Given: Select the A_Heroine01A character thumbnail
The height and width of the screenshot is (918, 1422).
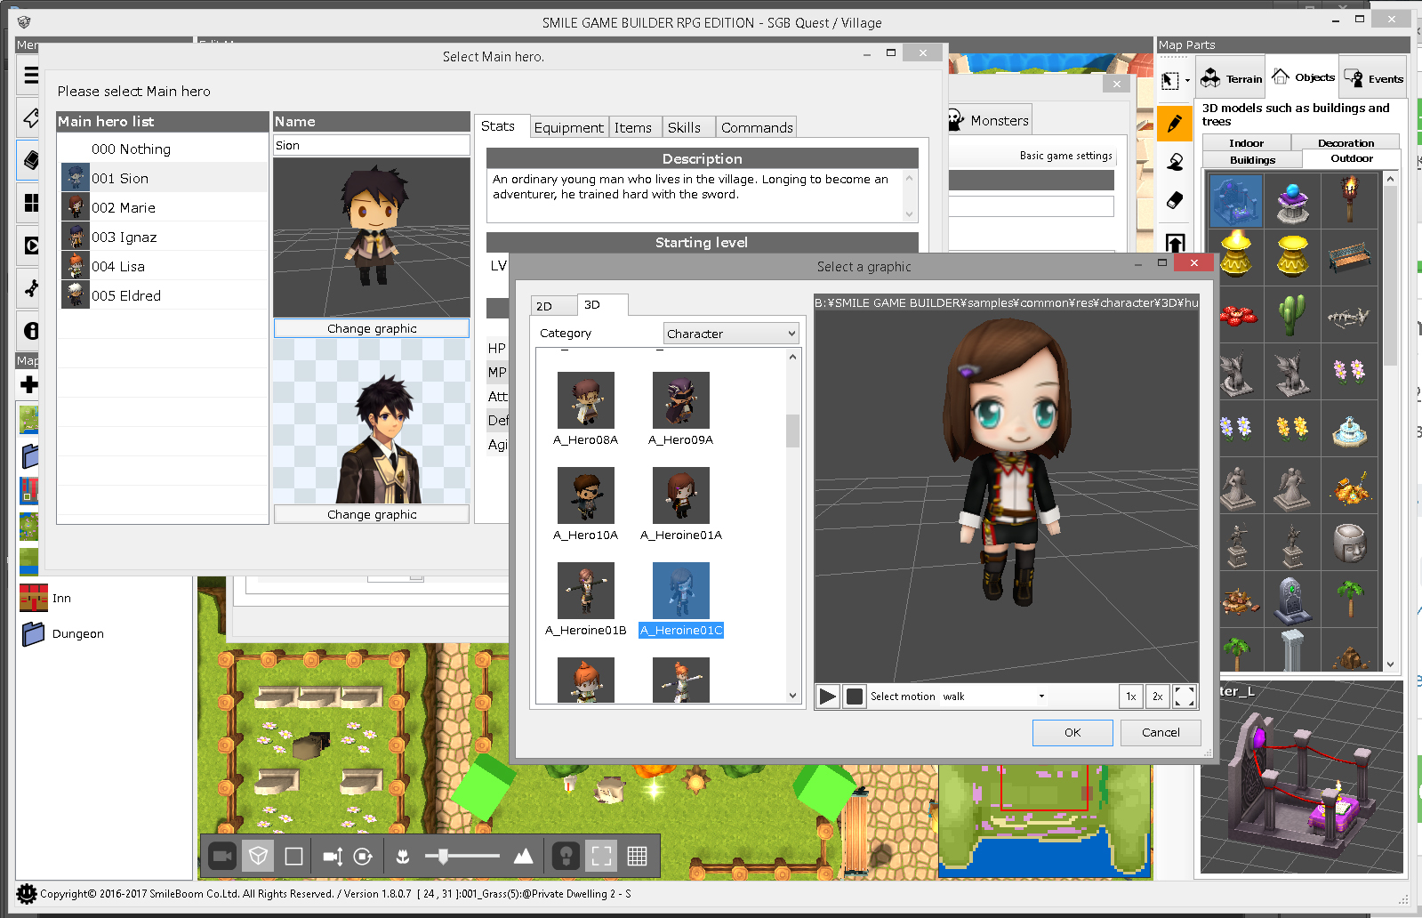Looking at the screenshot, I should 680,495.
